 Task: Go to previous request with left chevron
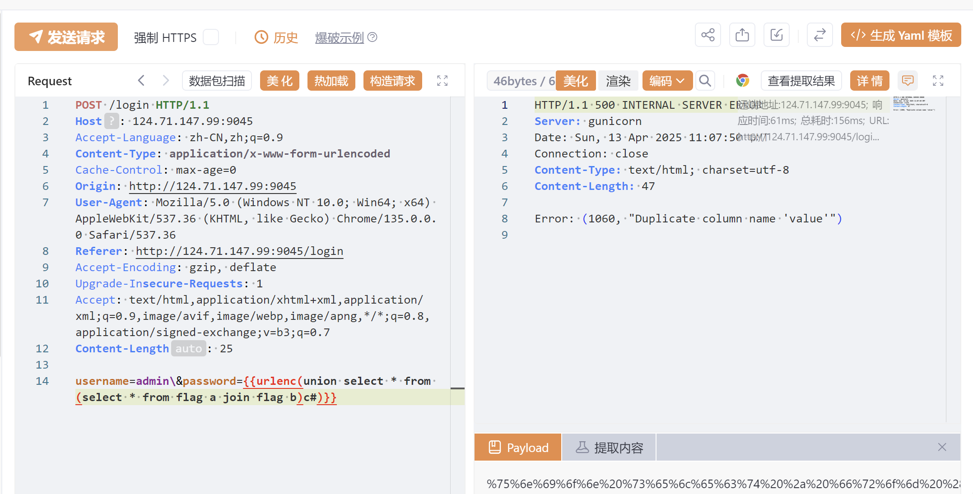click(x=141, y=81)
